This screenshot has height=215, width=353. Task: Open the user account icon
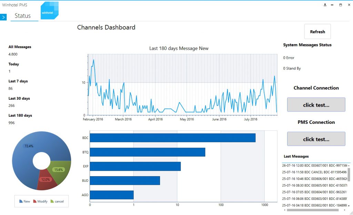[x=325, y=5]
